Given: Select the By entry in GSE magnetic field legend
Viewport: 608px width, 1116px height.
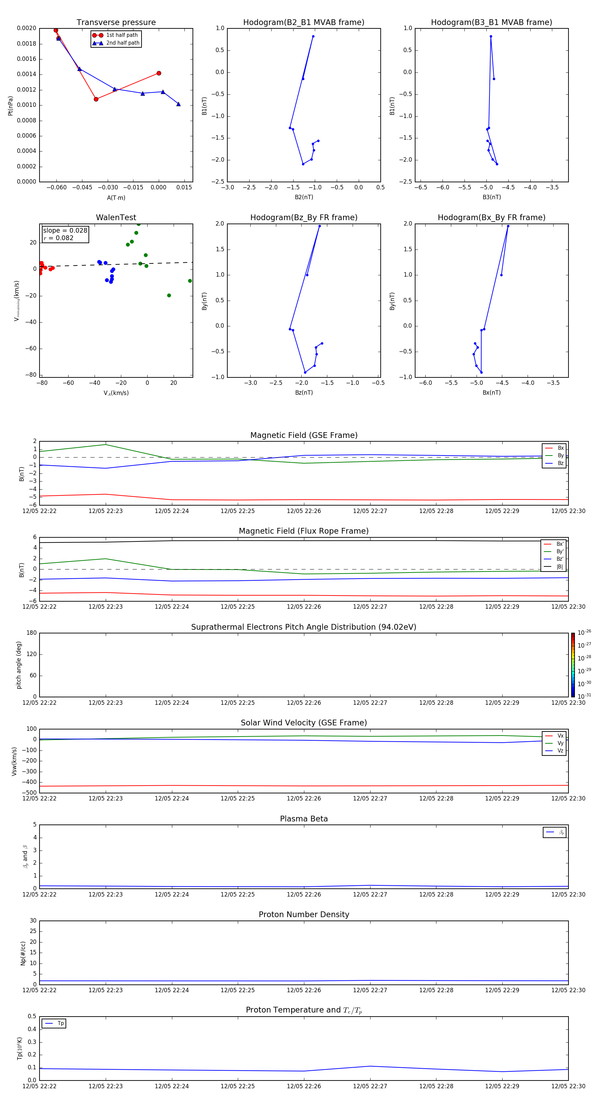Looking at the screenshot, I should click(x=554, y=455).
